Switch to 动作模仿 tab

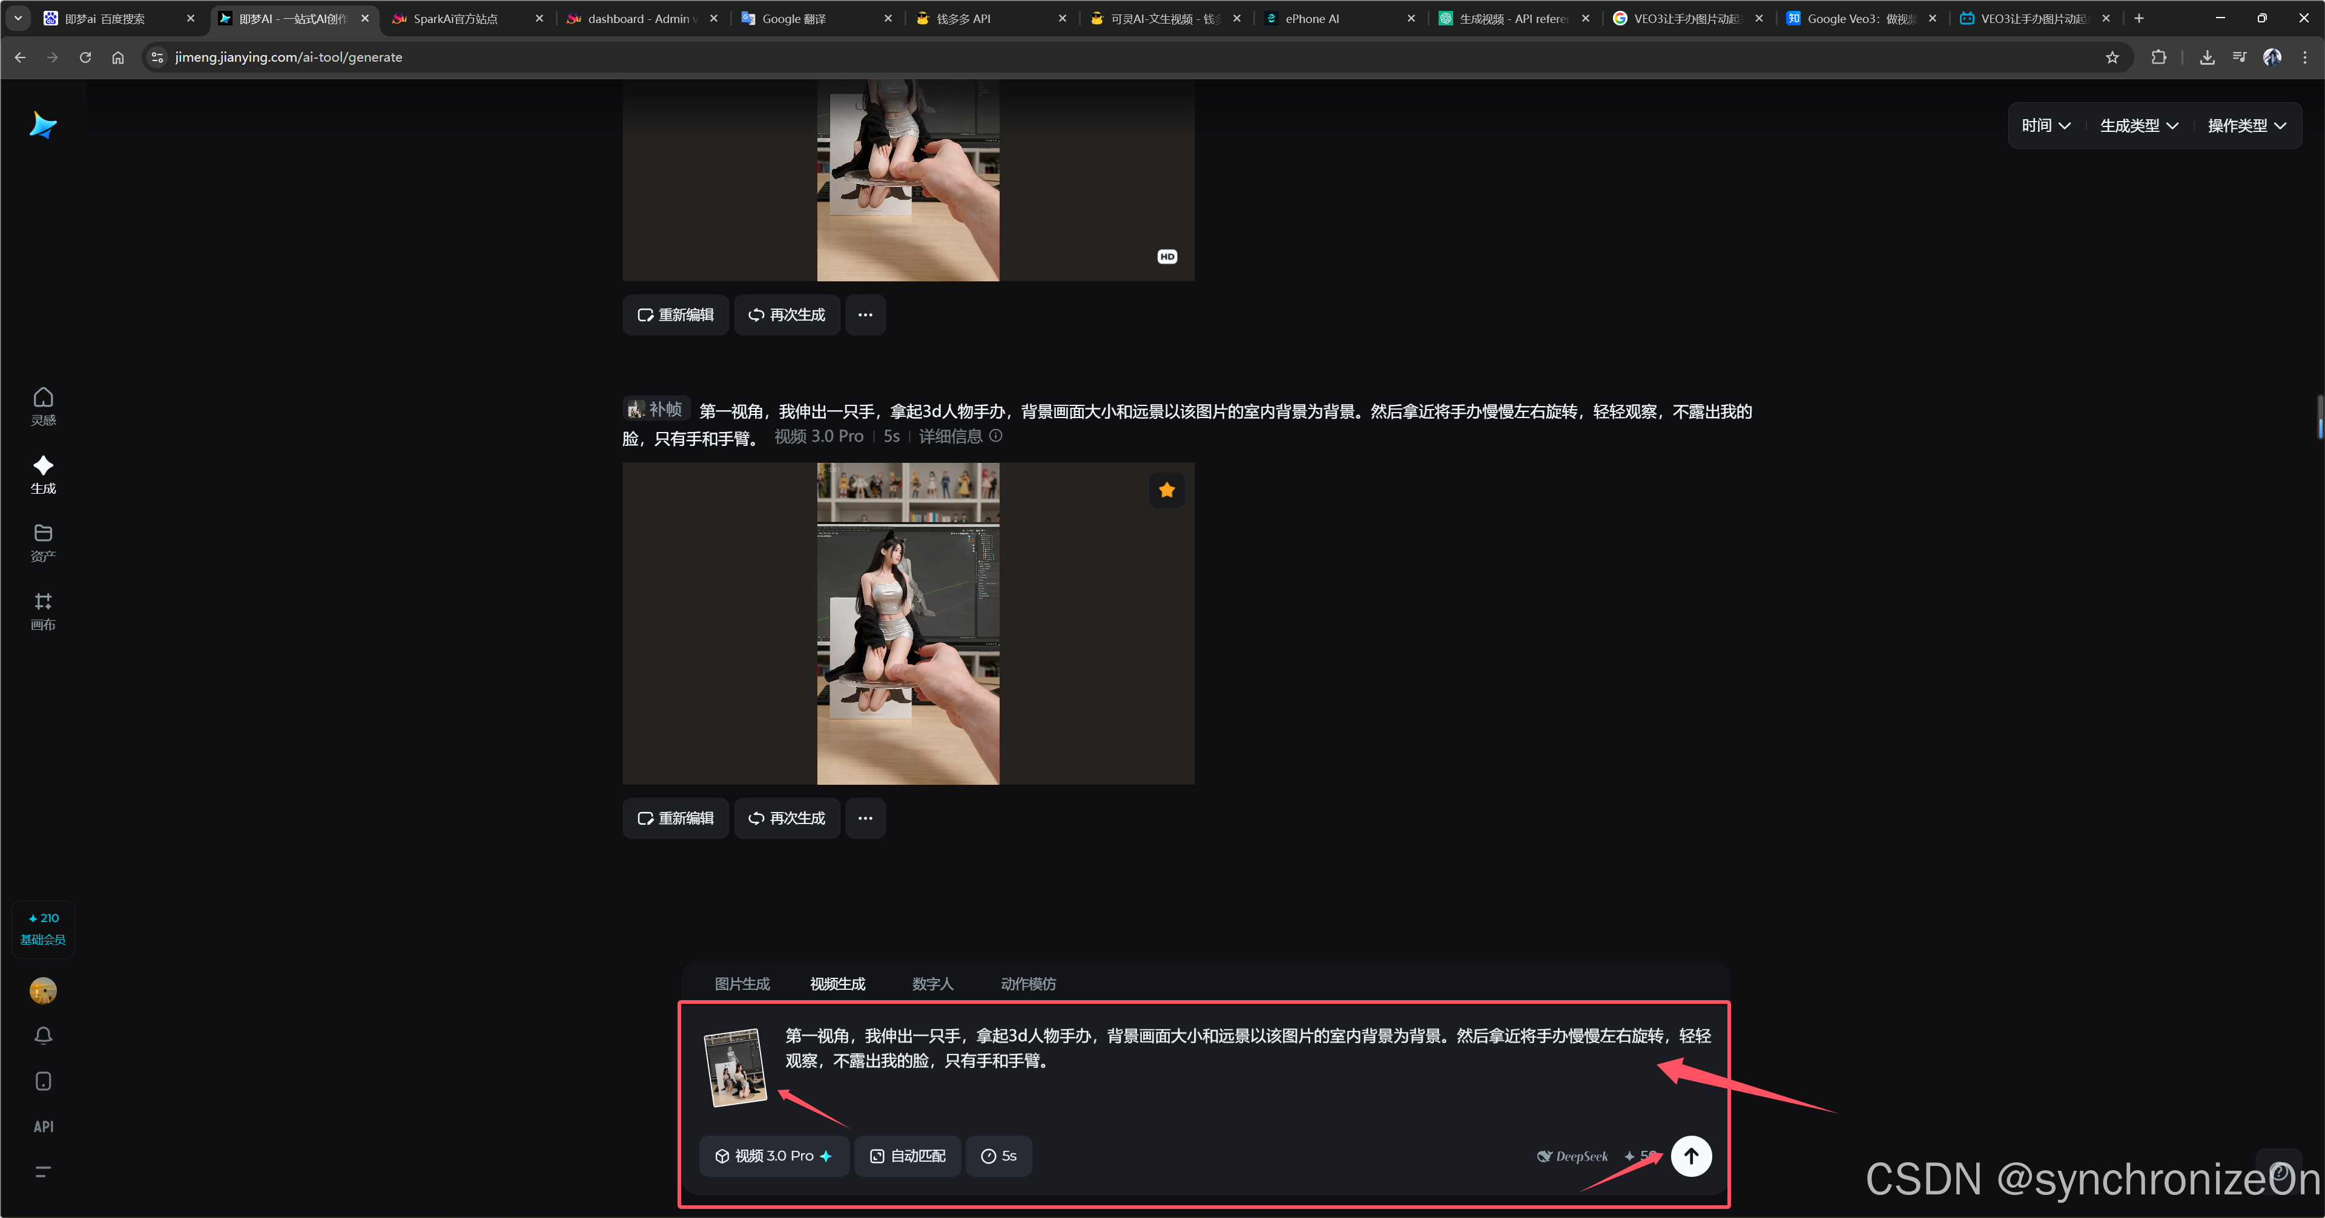click(1028, 983)
